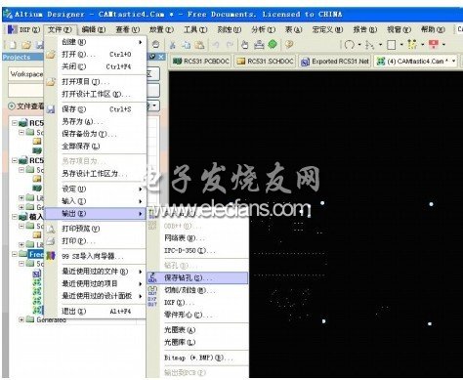
Task: Open dropdown arrow beside CAMtastic4.Cam tab
Action: pos(453,61)
